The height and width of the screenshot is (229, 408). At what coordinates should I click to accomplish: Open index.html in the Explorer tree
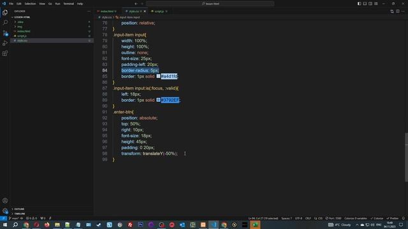click(24, 31)
